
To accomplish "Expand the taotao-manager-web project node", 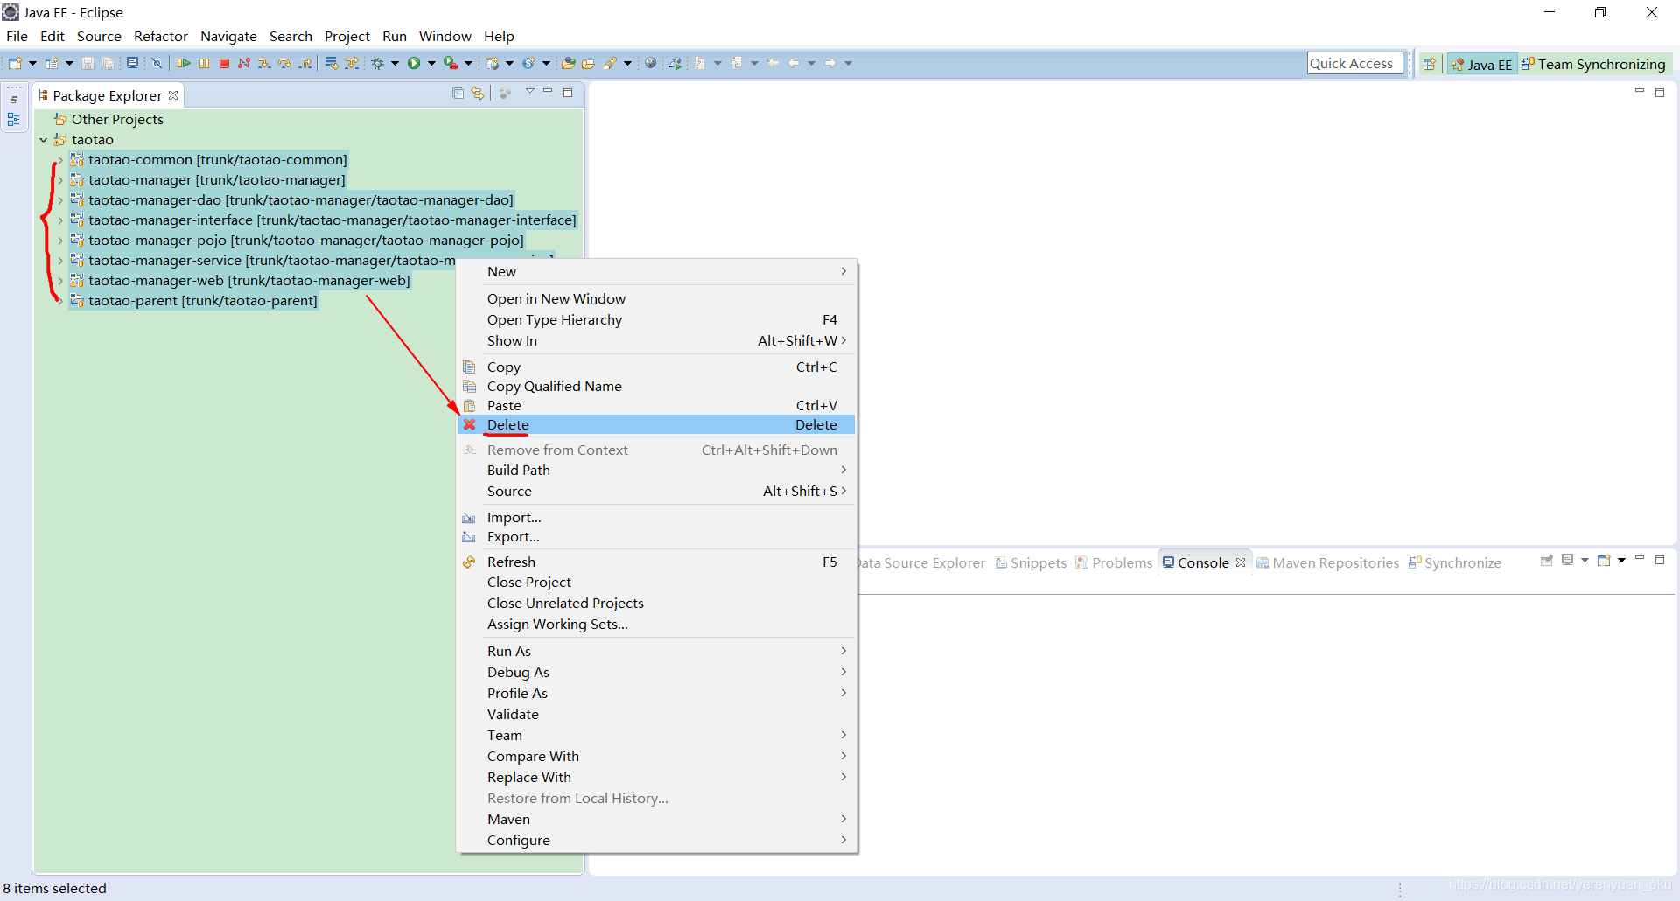I will 59,281.
